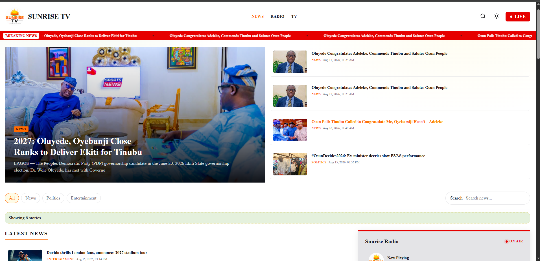540x261 pixels.
Task: Open the Osun Poll Tinubu Called headline
Action: pos(377,122)
